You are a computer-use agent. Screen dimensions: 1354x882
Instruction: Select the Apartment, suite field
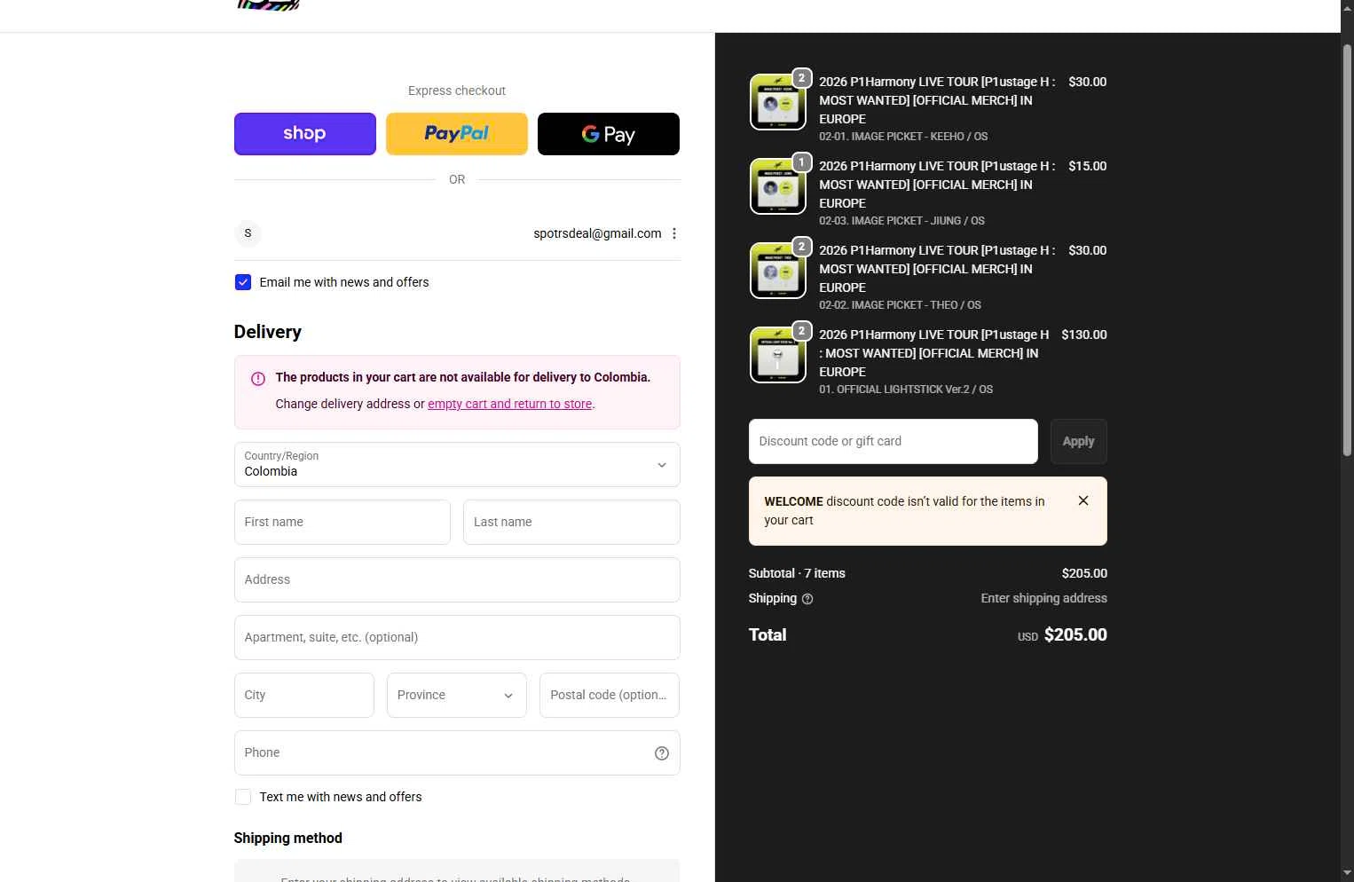pos(457,637)
